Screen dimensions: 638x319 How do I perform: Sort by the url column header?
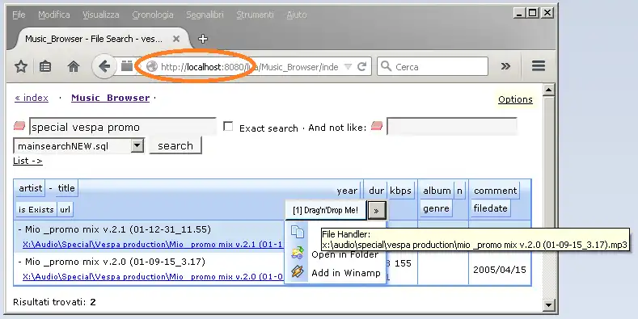tap(65, 209)
